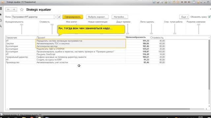Screen dimensions: 211x118
Task: Click the Сформировать button
Action: pos(73,17)
